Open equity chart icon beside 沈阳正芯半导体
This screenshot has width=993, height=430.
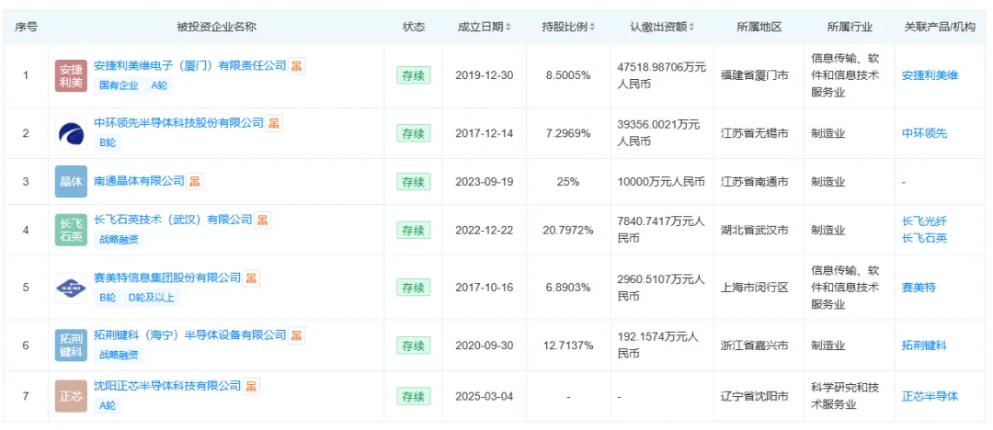[251, 386]
